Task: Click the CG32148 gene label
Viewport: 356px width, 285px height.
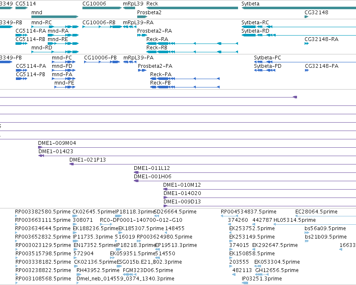Action: click(x=316, y=12)
